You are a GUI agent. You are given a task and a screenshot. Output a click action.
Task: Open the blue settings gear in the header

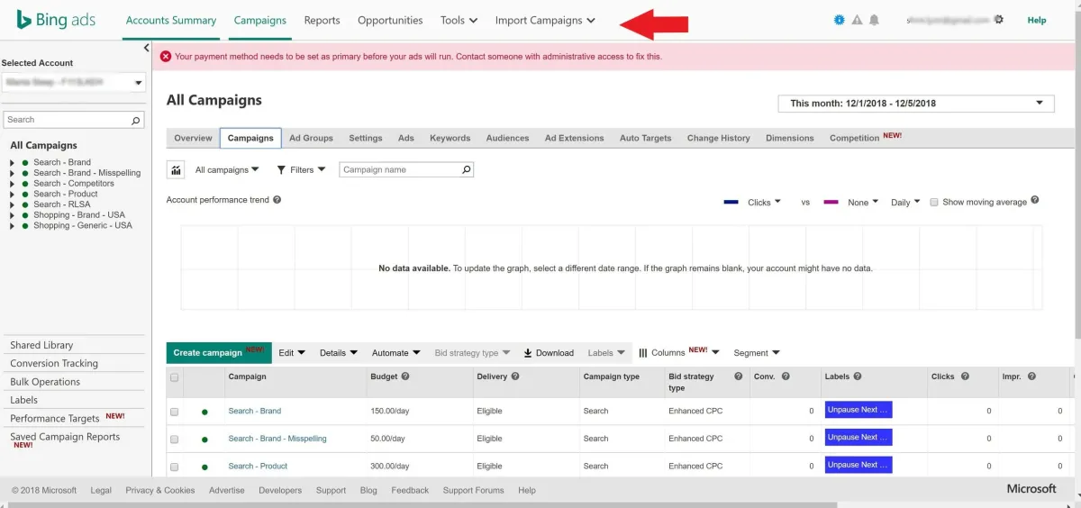coord(840,20)
